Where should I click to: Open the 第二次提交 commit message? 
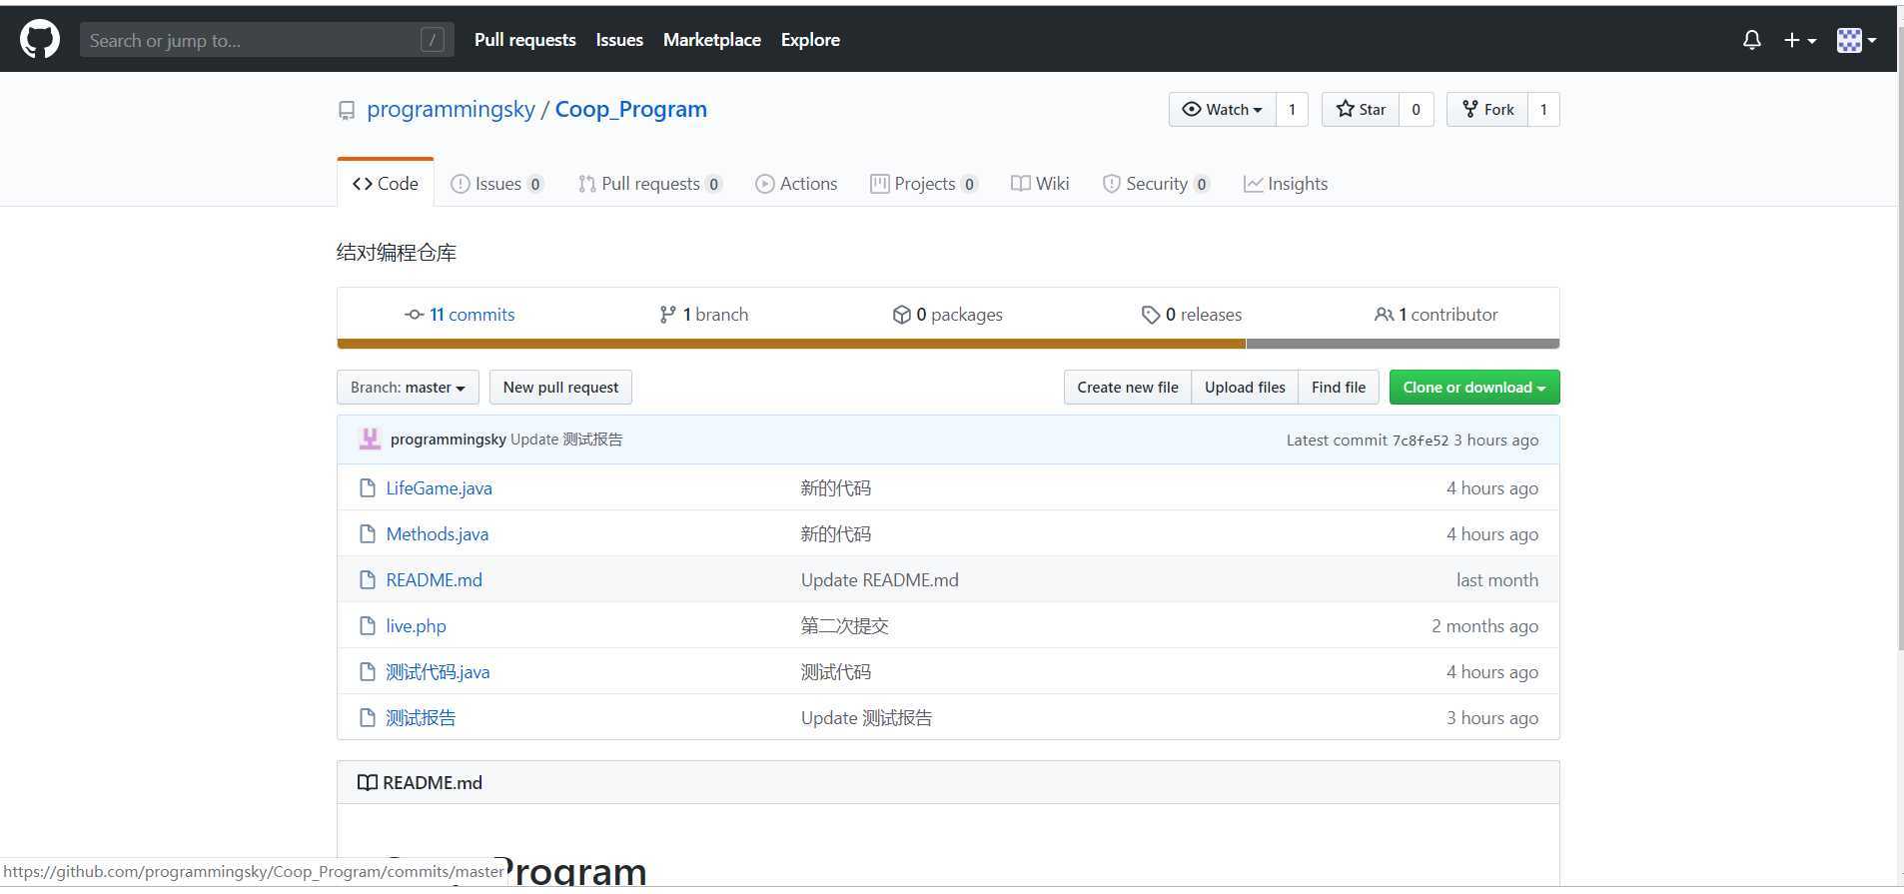click(845, 626)
